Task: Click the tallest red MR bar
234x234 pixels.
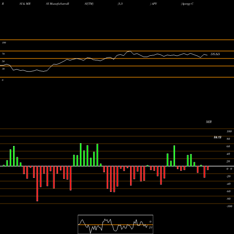Action: point(37,183)
